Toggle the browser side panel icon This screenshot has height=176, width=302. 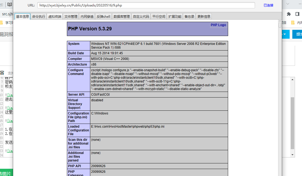click(x=297, y=14)
